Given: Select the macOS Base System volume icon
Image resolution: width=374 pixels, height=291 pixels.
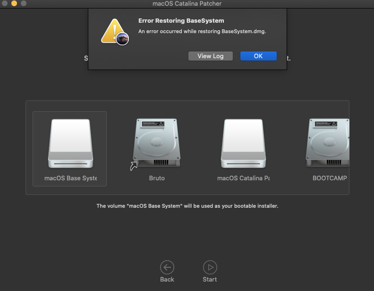Looking at the screenshot, I should (71, 143).
